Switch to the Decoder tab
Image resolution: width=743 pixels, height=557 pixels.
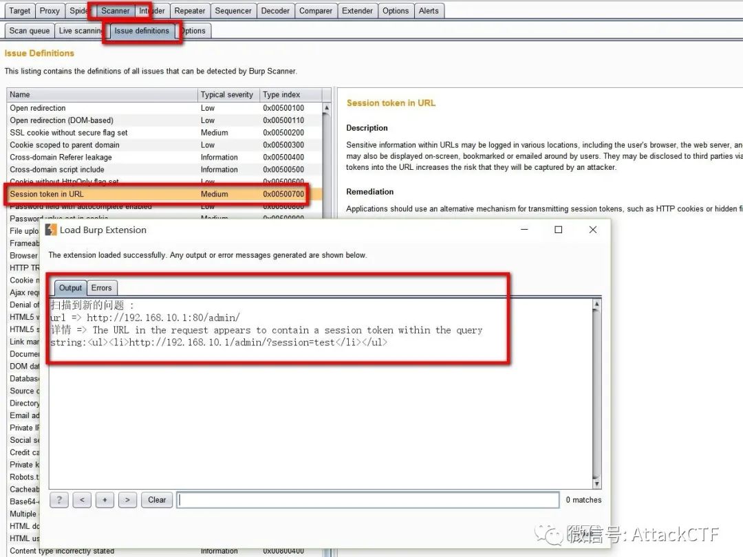[x=275, y=10]
